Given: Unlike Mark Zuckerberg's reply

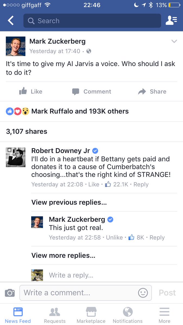Looking at the screenshot, I should click(x=114, y=238).
